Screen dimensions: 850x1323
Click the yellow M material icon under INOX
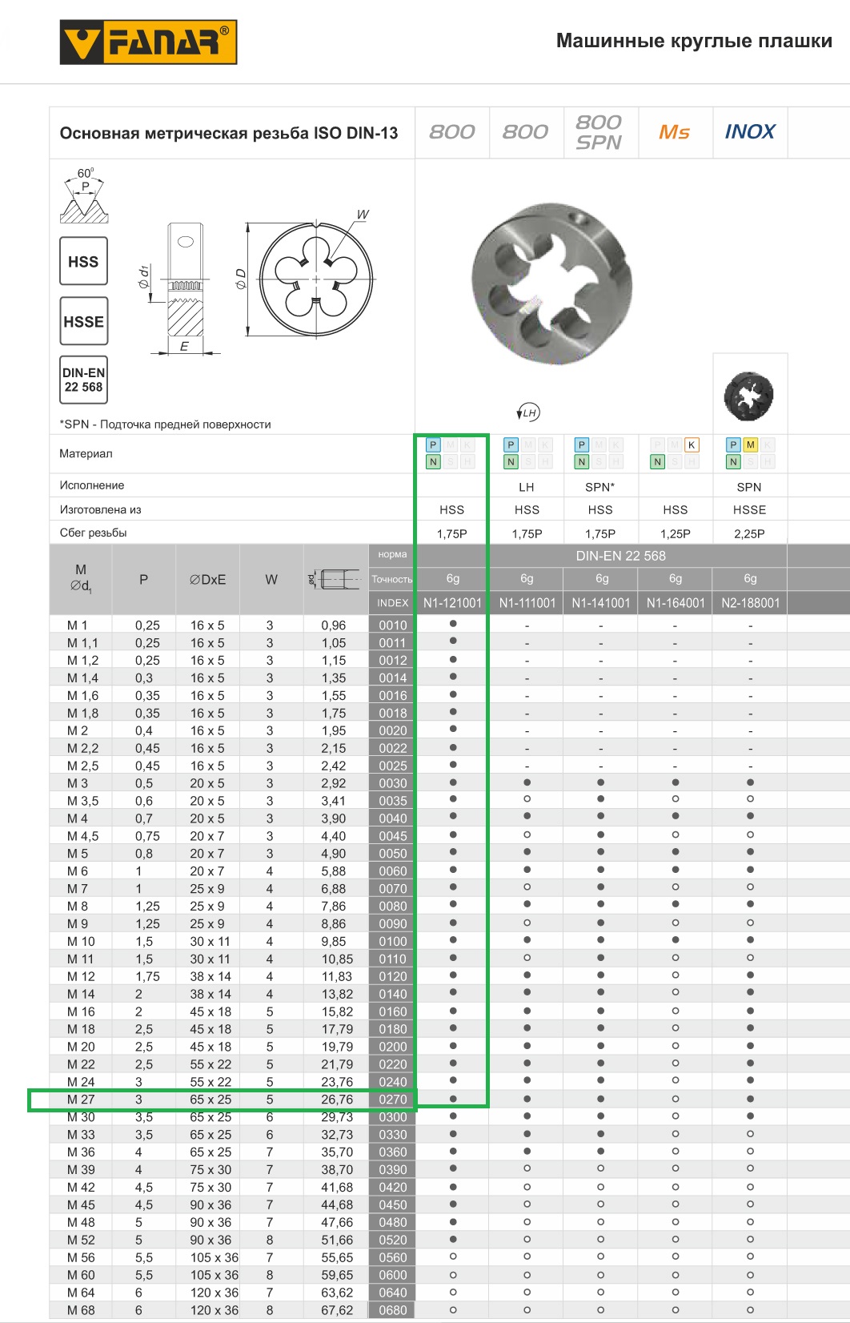[x=750, y=444]
